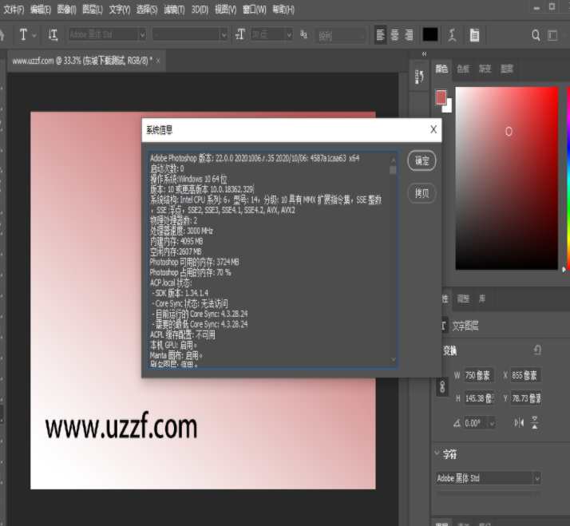Click the anti-aliasing aa icon
570x526 pixels.
click(303, 34)
